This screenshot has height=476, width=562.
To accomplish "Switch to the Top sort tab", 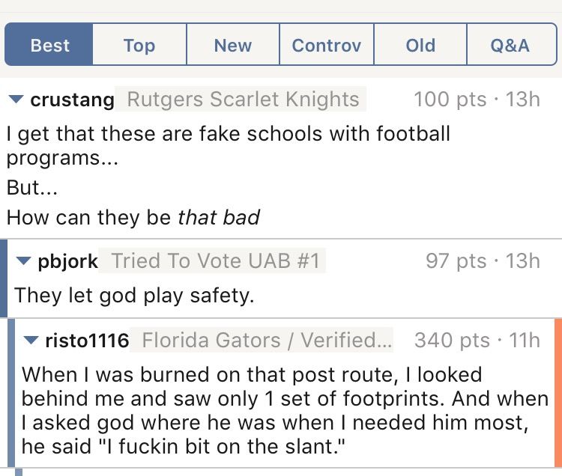I will (139, 44).
